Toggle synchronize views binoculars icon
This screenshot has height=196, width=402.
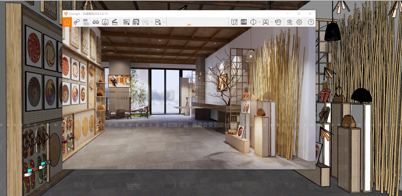(95, 22)
